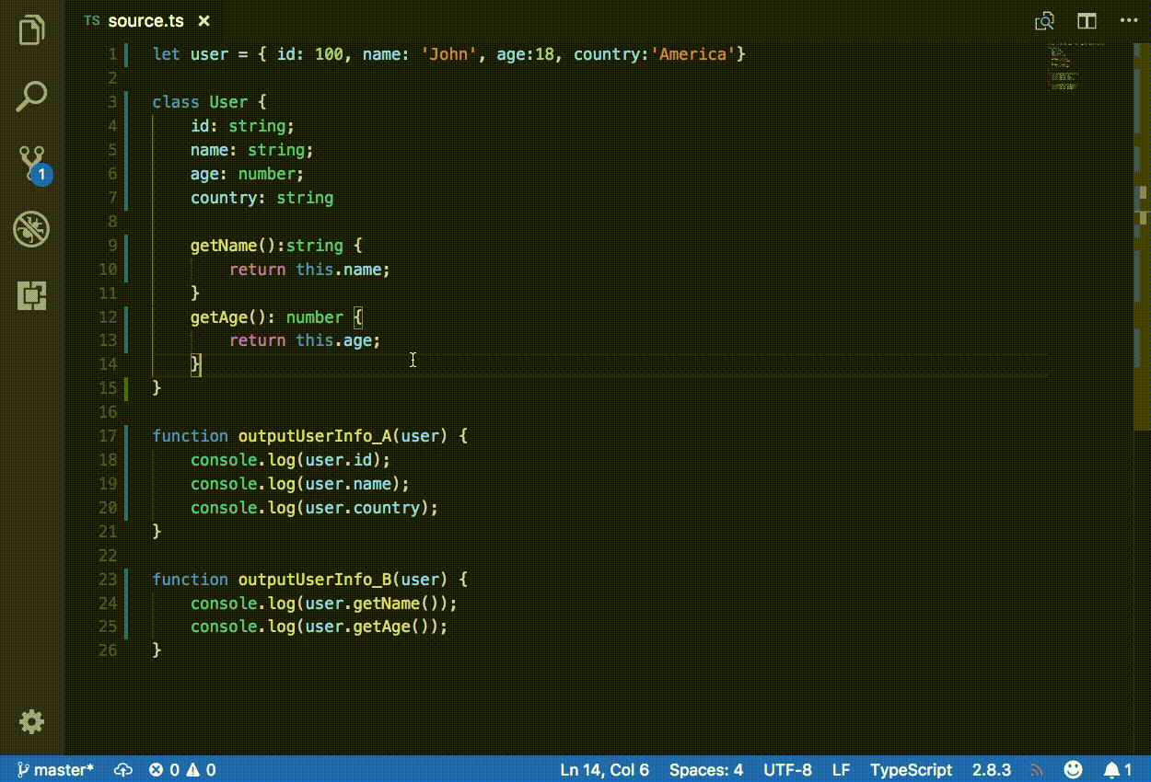The height and width of the screenshot is (782, 1151).
Task: Change UTF-8 file encoding
Action: pos(787,769)
